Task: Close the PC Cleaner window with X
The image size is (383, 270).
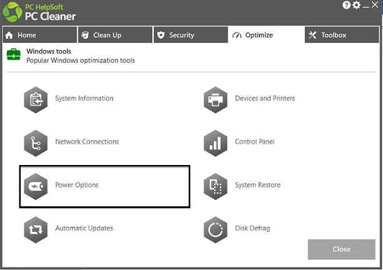Action: tap(375, 4)
